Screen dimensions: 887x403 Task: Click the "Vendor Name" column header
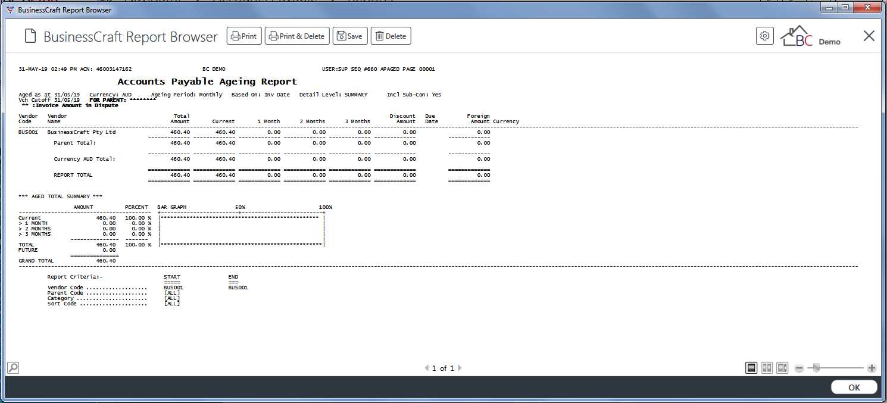[x=57, y=119]
